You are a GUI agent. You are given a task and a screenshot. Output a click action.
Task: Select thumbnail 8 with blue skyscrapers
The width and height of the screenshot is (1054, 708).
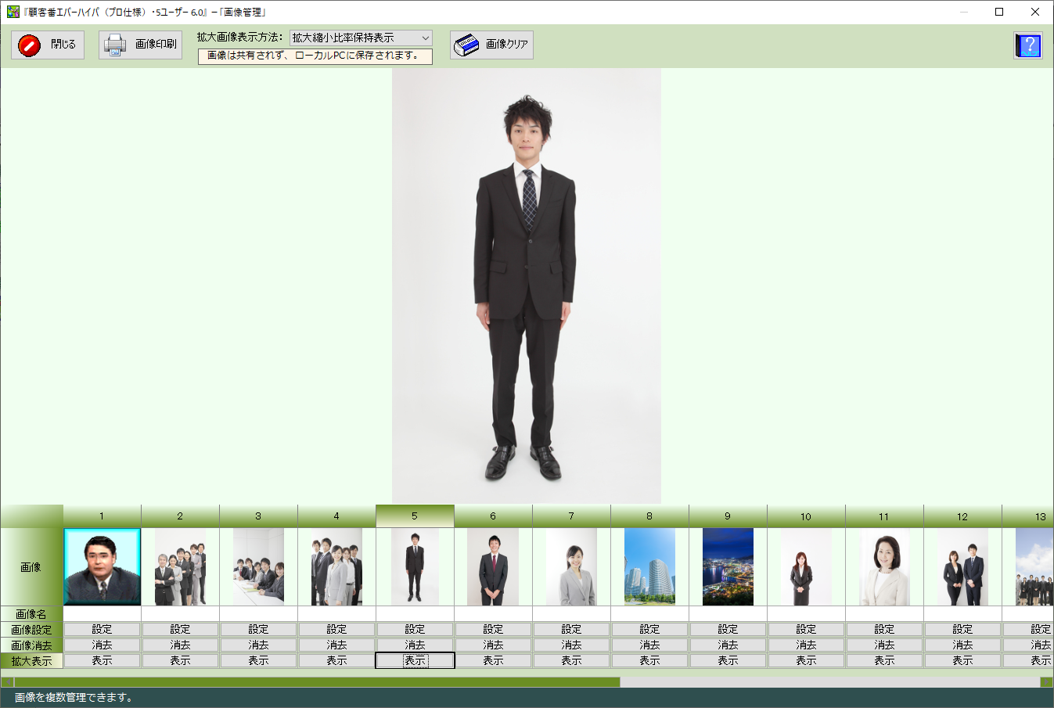pyautogui.click(x=649, y=566)
